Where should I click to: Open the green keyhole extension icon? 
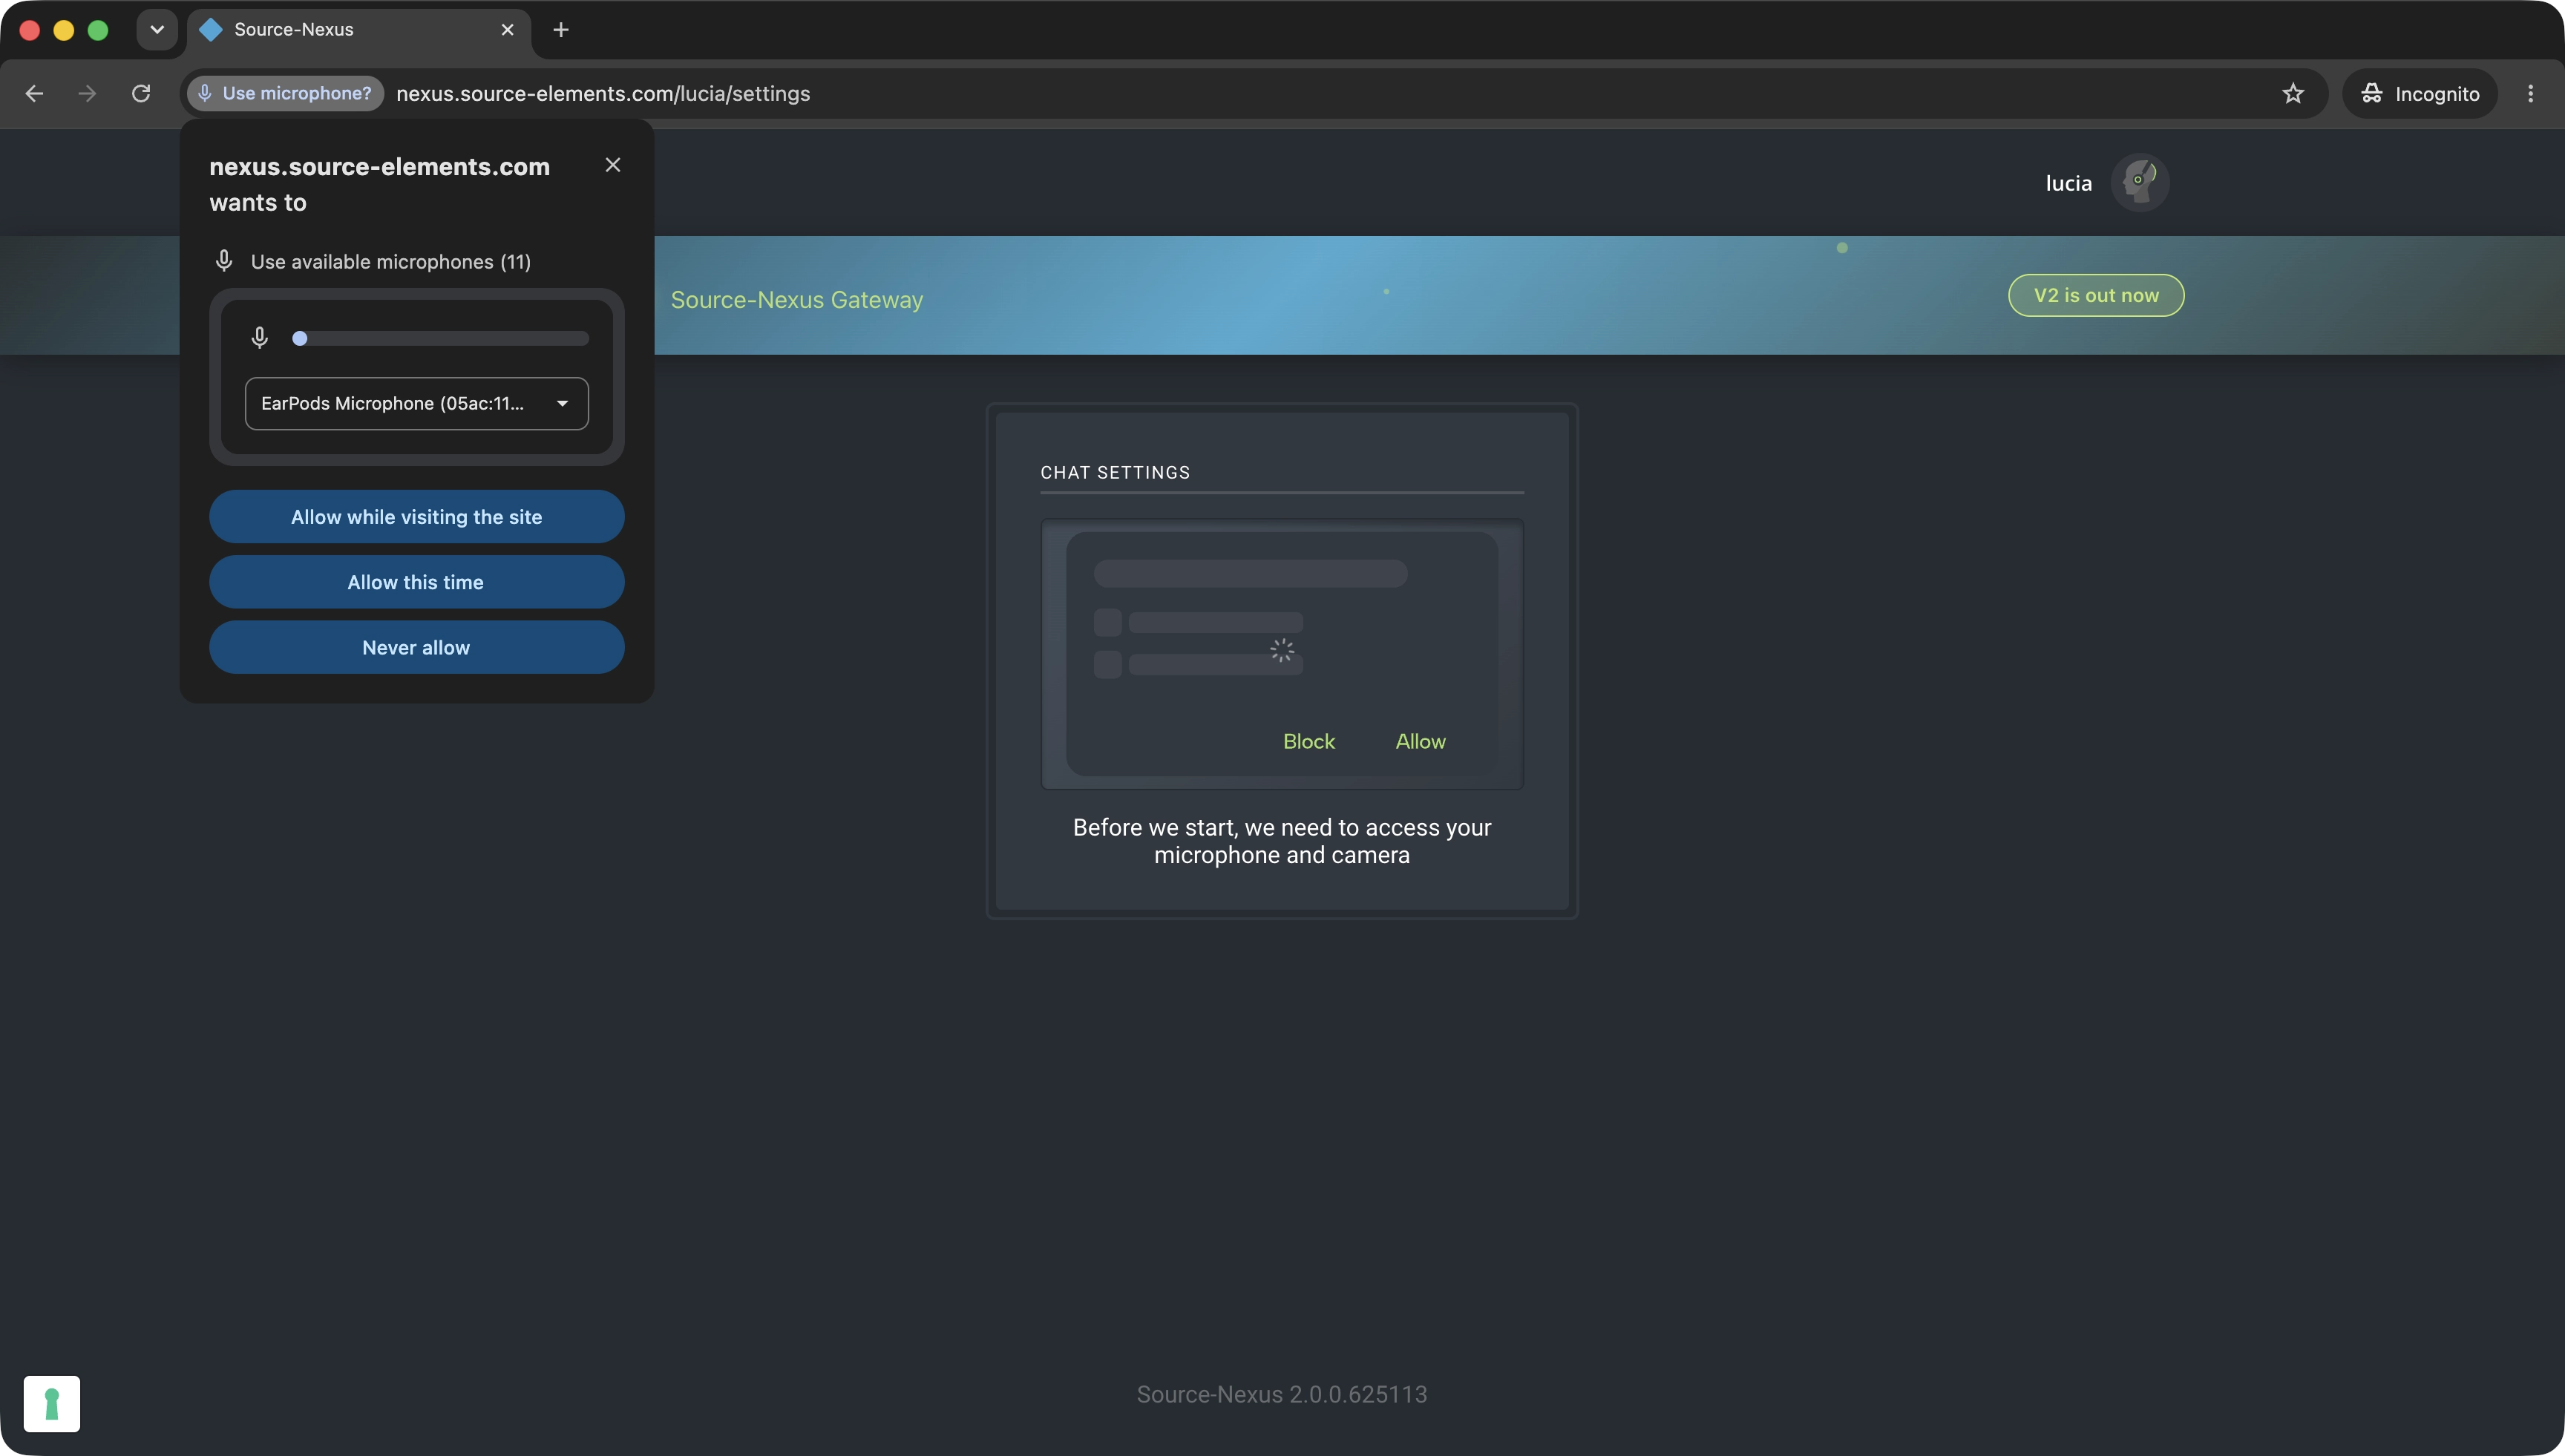pyautogui.click(x=52, y=1404)
